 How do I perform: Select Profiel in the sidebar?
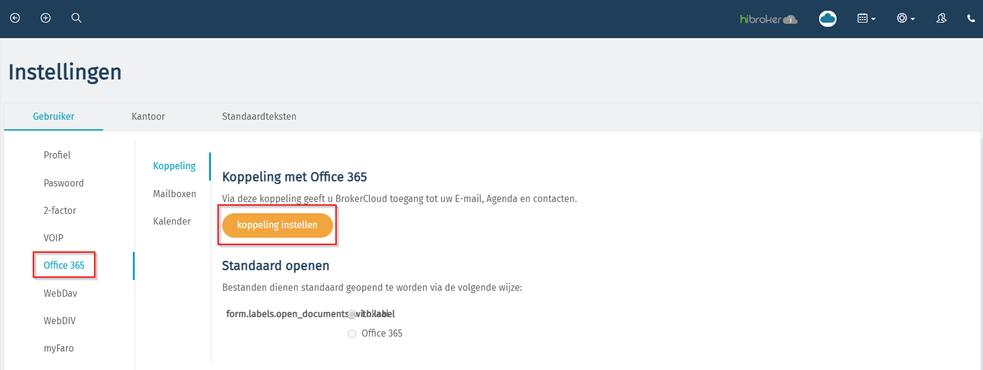point(57,155)
